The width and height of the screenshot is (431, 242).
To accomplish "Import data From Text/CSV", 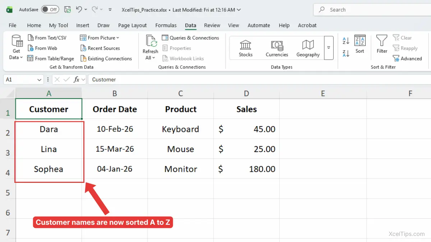I will pos(47,38).
